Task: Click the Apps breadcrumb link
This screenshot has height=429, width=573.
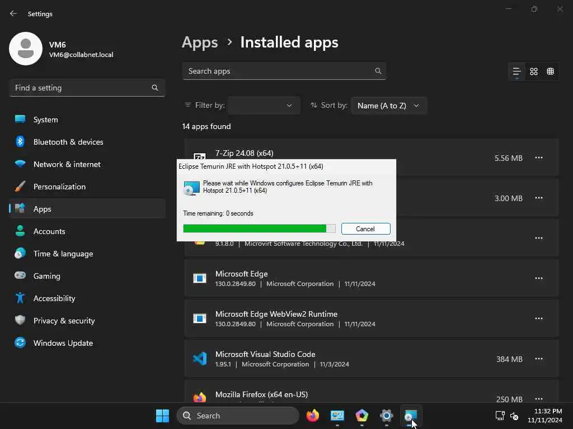Action: pos(200,42)
